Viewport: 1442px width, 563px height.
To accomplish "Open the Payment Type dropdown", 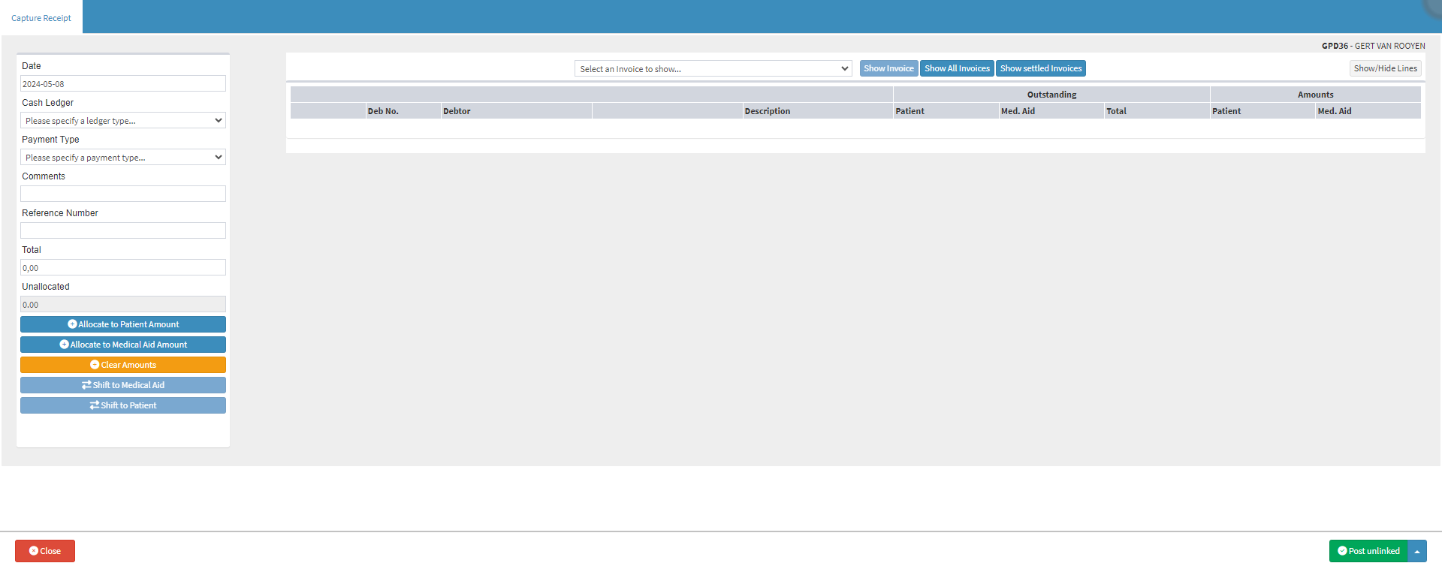I will 123,158.
